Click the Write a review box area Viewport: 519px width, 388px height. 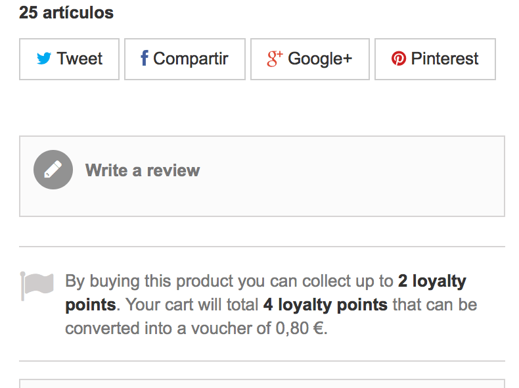pyautogui.click(x=262, y=176)
